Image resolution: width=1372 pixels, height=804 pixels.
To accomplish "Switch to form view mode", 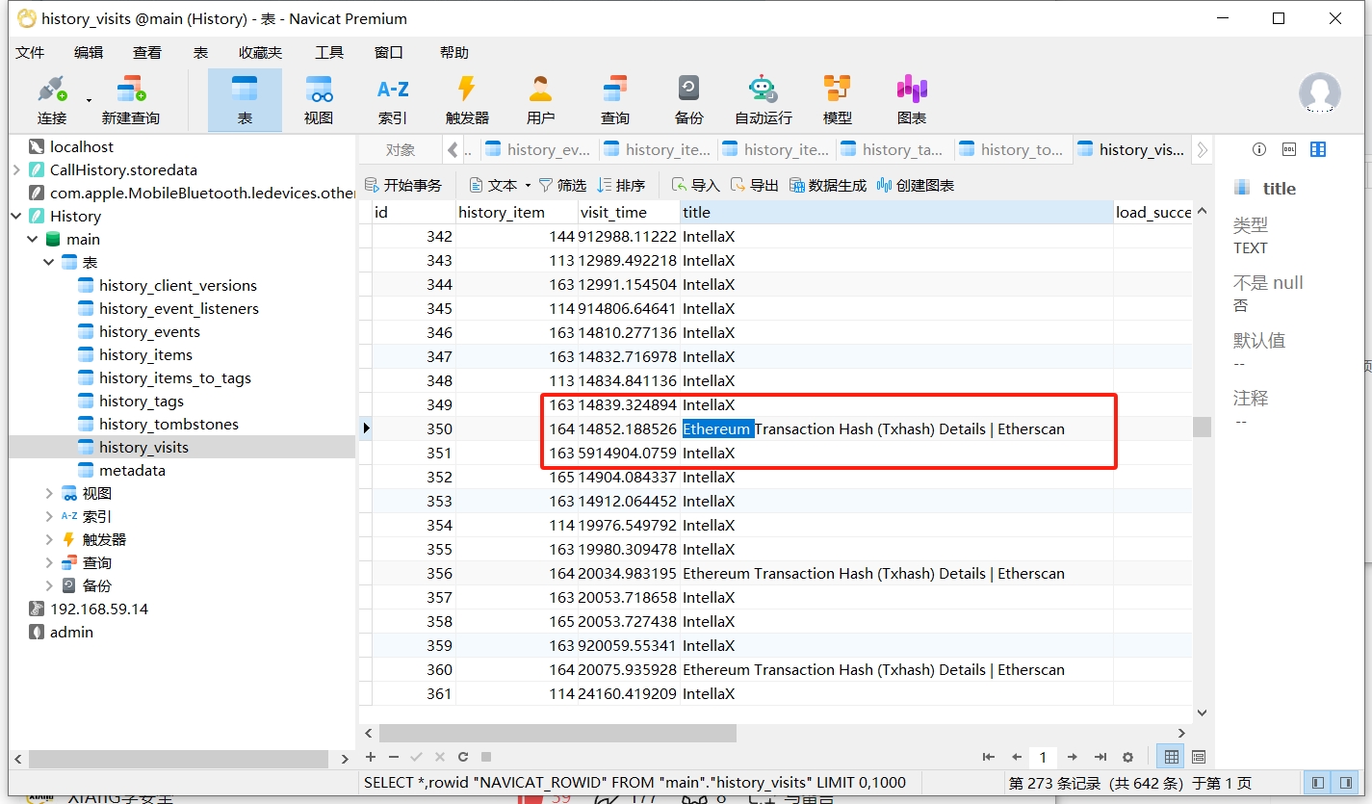I will tap(1199, 758).
